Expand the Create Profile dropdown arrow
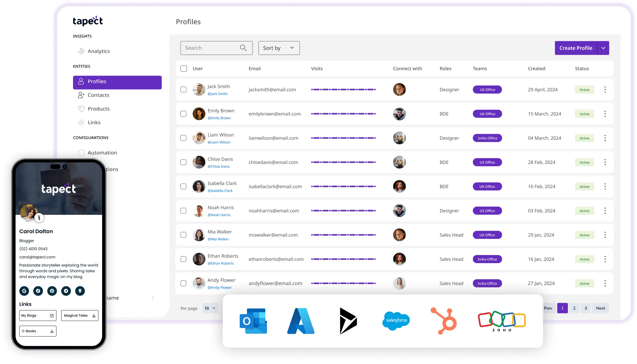Image resolution: width=637 pixels, height=364 pixels. [x=603, y=48]
